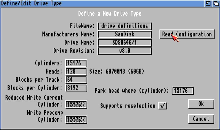Click the Write Precomp Cylinder field

[76, 120]
